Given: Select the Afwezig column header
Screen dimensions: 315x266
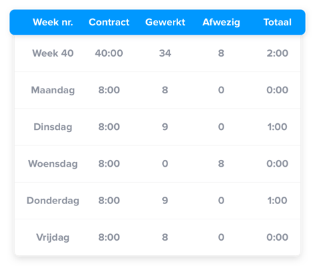Looking at the screenshot, I should (x=221, y=23).
